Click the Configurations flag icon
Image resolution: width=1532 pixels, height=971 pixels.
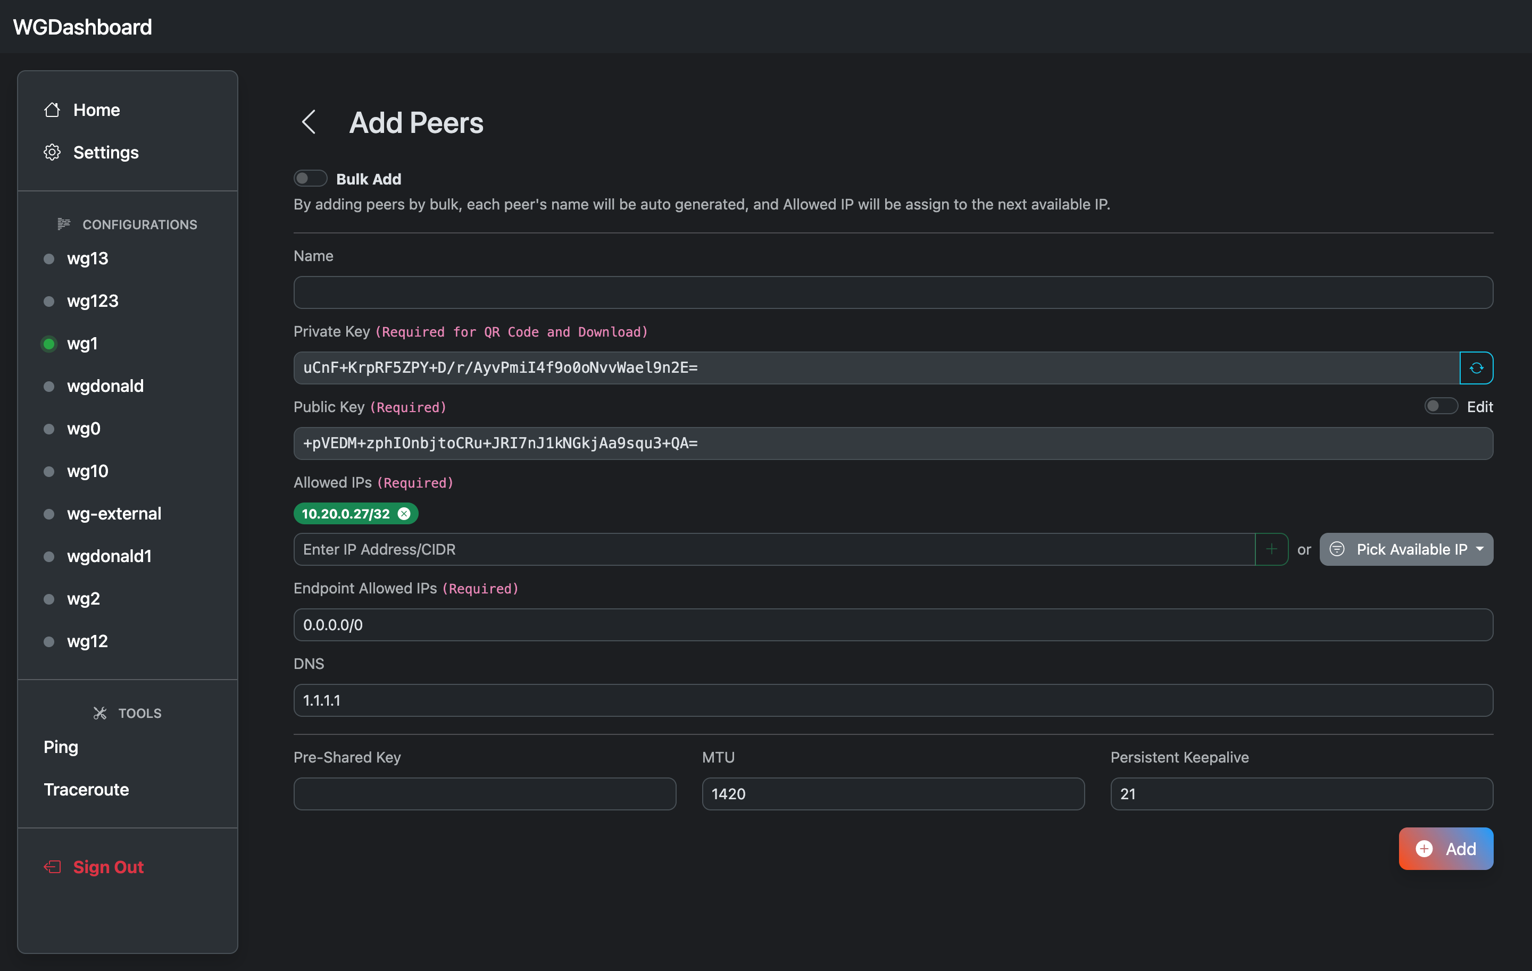pyautogui.click(x=64, y=223)
